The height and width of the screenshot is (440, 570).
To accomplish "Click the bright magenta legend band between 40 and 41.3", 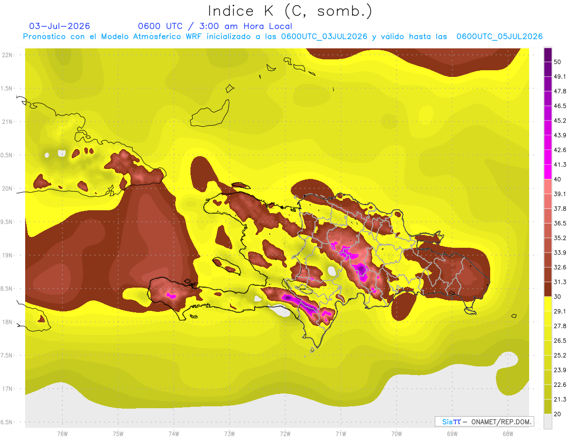I will pos(548,172).
